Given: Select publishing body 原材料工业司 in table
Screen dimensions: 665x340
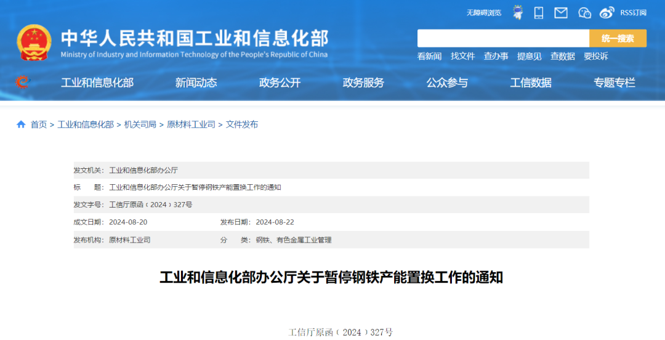Looking at the screenshot, I should point(130,240).
